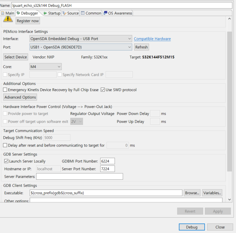Click the Server Port Number field
The height and width of the screenshot is (233, 236).
[x=107, y=169]
